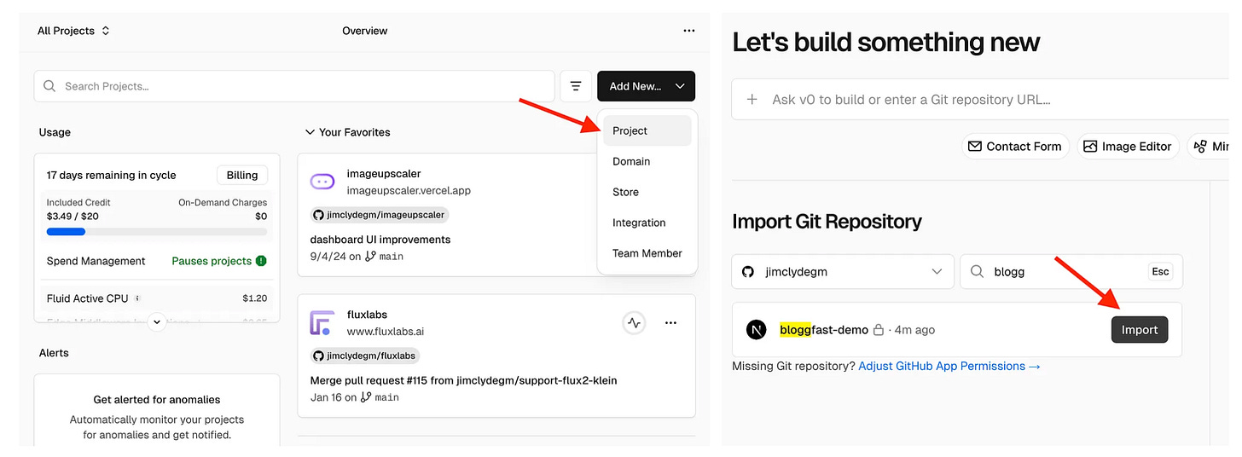Visit imageupscaler.vercel.app

coord(409,191)
